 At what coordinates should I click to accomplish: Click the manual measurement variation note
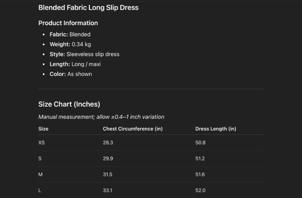tap(101, 117)
